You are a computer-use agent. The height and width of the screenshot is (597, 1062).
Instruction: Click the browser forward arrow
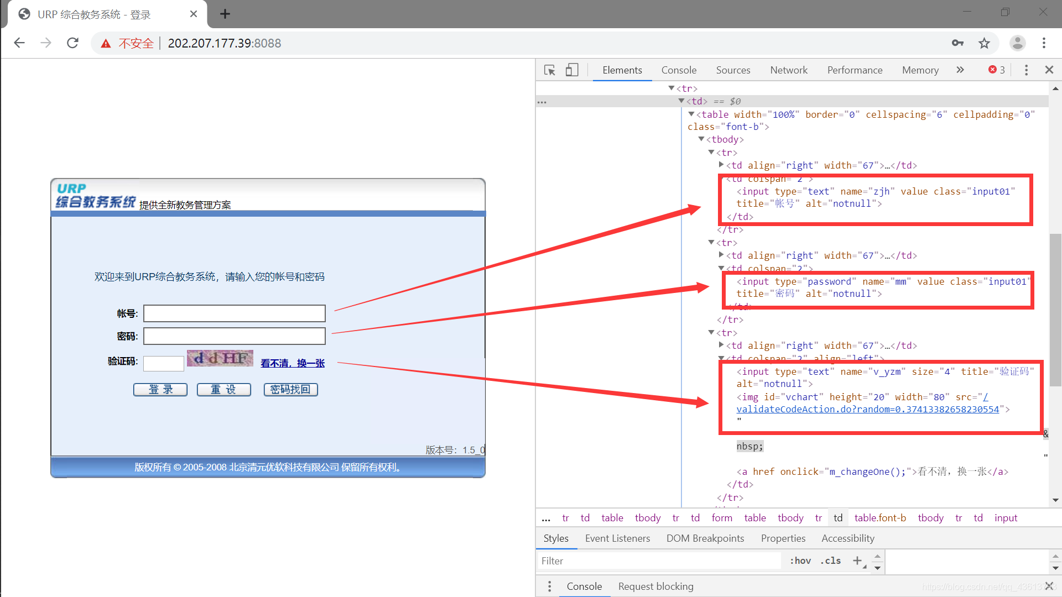tap(46, 43)
